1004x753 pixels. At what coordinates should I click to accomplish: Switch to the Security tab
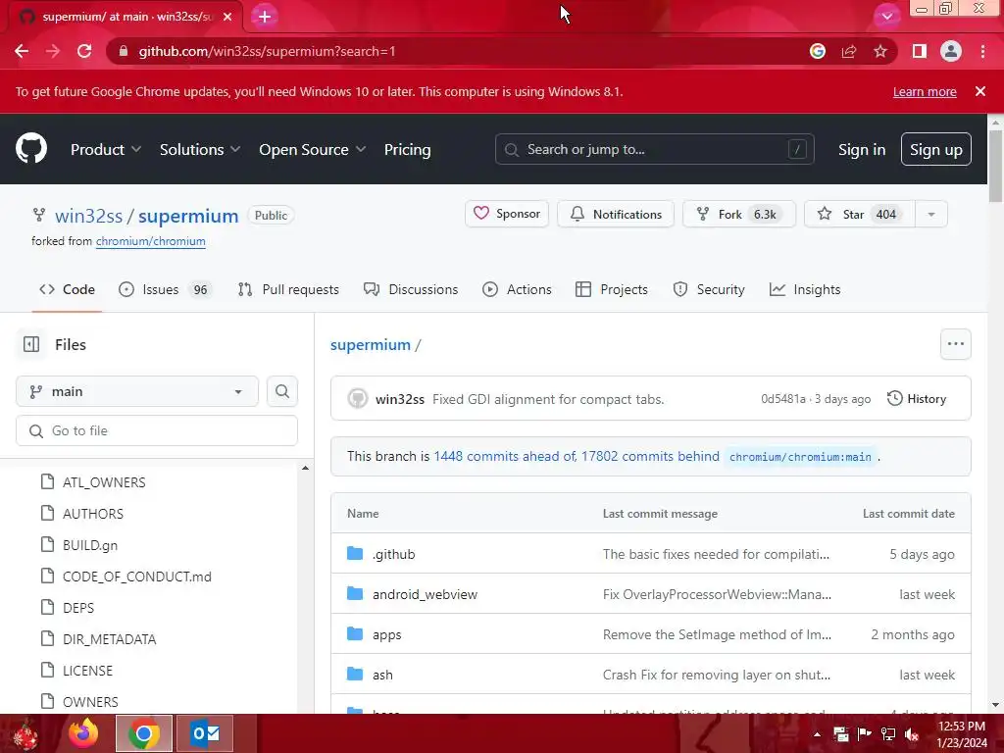point(709,289)
